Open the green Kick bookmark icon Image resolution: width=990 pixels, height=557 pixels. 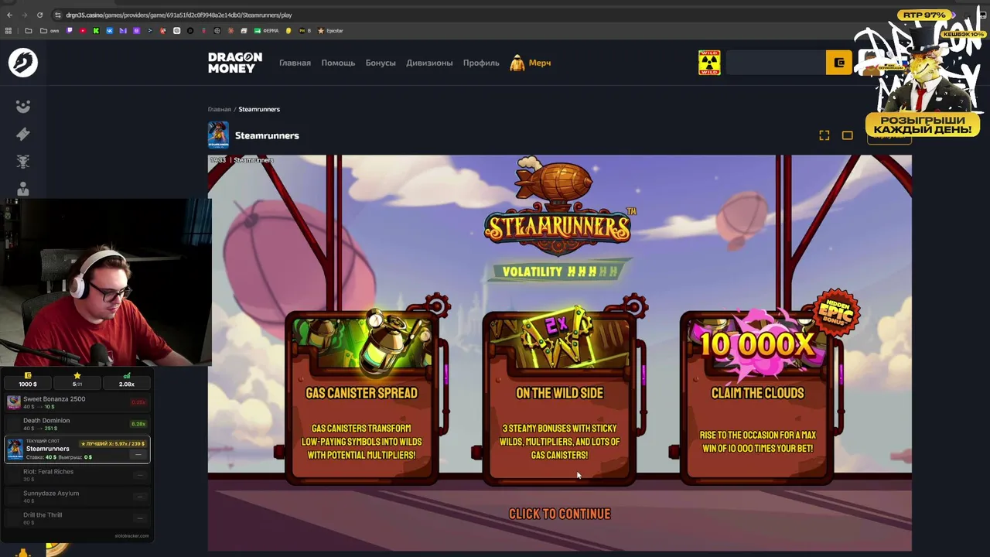[96, 31]
